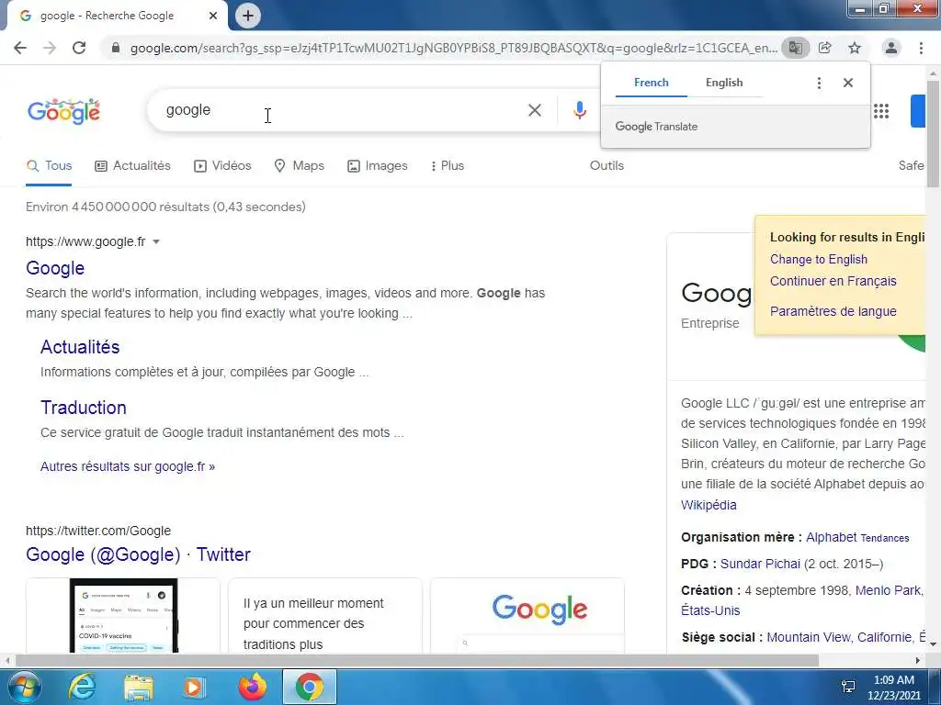The width and height of the screenshot is (941, 705).
Task: Open the COVID-19 vaccine tweet thumbnail
Action: (124, 615)
